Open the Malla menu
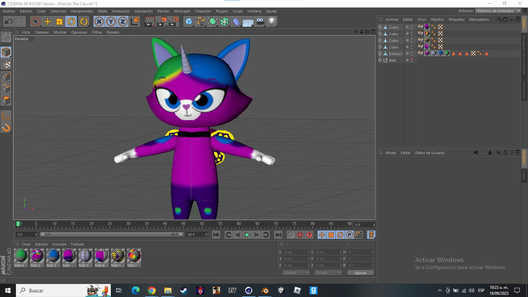Screen dimensions: 528x297 click(x=102, y=11)
